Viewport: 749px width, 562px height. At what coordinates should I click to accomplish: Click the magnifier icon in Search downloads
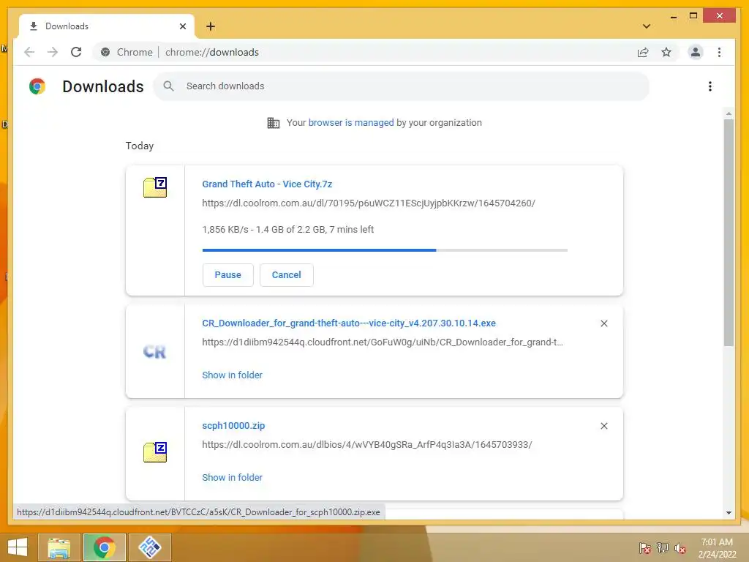tap(168, 86)
